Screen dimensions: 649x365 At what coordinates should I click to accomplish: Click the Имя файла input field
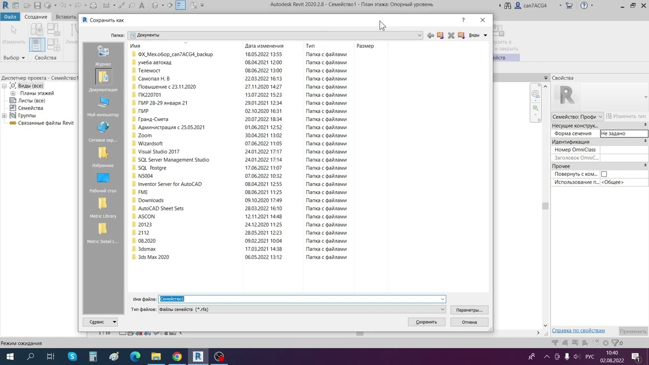coord(299,299)
